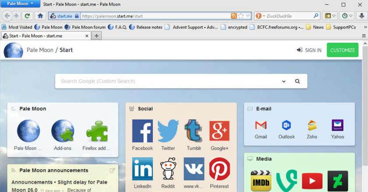The image size is (368, 192).
Task: Click the start.me page search magnifier
Action: point(297,81)
